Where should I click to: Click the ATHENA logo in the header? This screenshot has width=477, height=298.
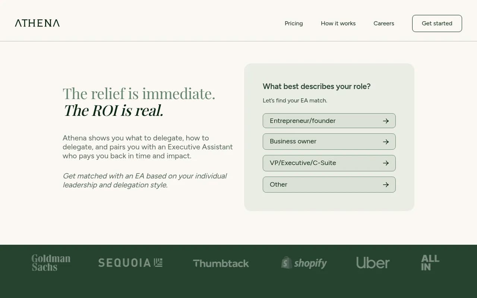coord(37,23)
